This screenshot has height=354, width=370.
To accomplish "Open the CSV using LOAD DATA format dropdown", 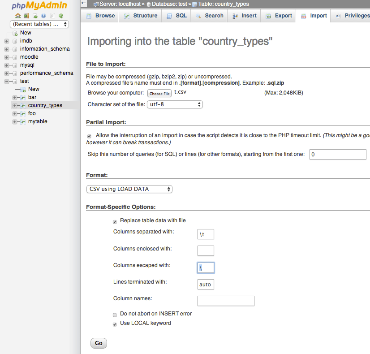I will [x=129, y=189].
